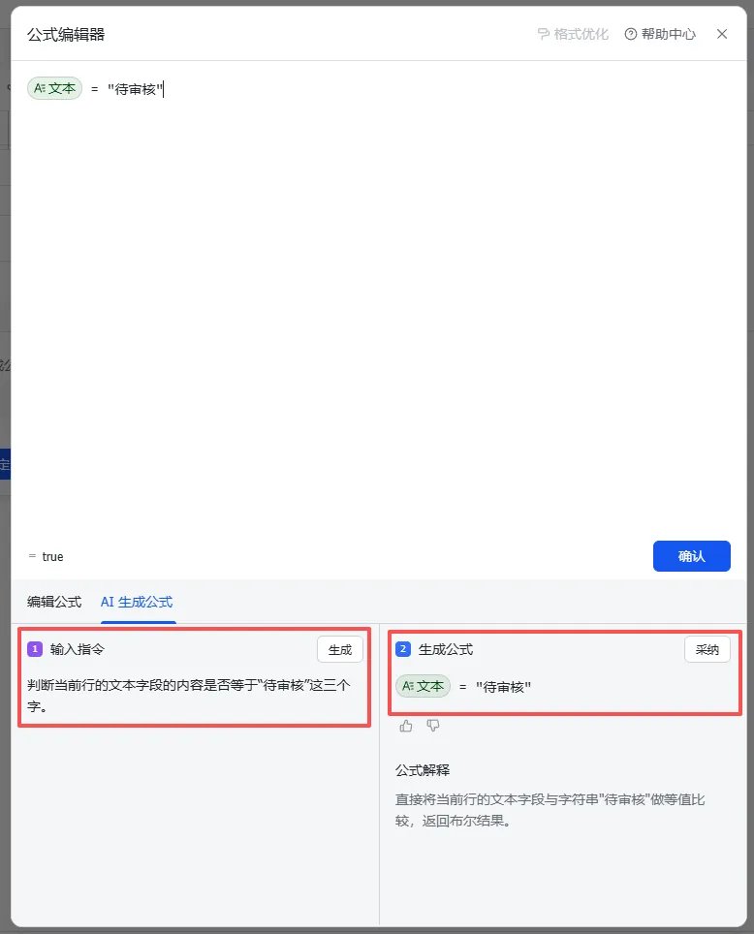Click the 采纳 adopt button

pos(707,649)
